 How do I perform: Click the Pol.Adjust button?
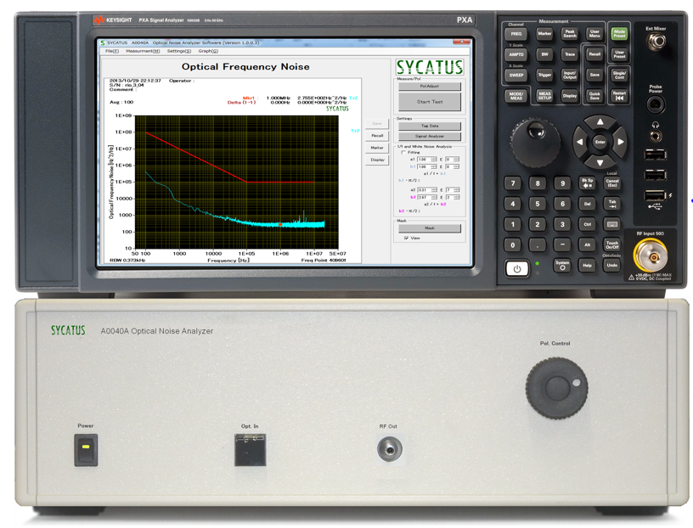point(430,86)
